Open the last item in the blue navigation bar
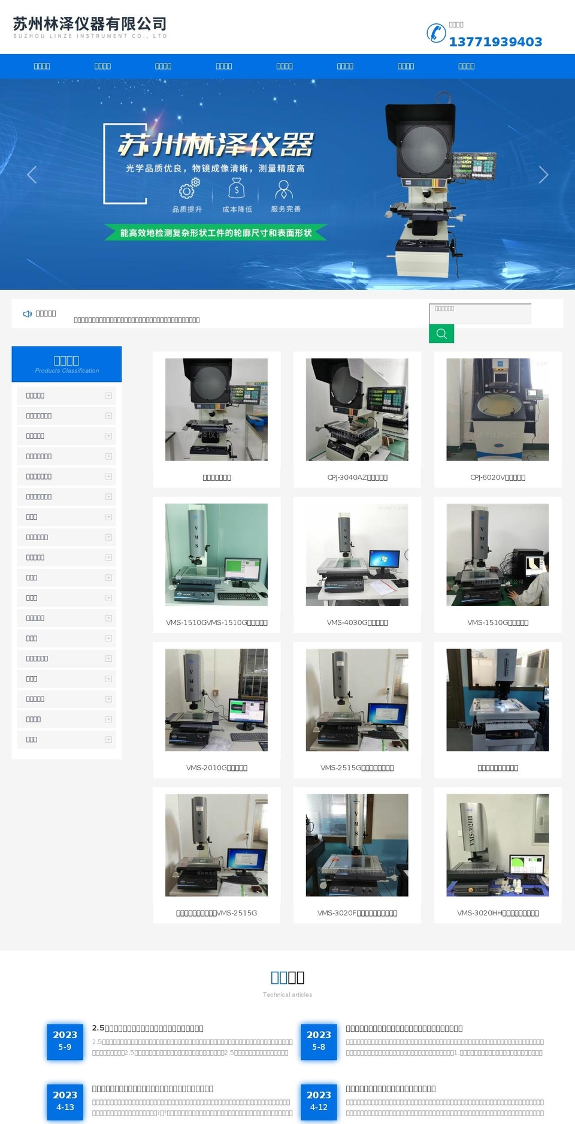Image resolution: width=575 pixels, height=1124 pixels. coord(467,67)
